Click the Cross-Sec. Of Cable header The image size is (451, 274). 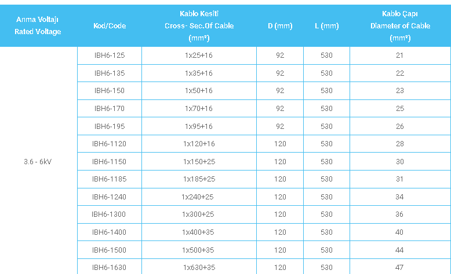pyautogui.click(x=199, y=26)
